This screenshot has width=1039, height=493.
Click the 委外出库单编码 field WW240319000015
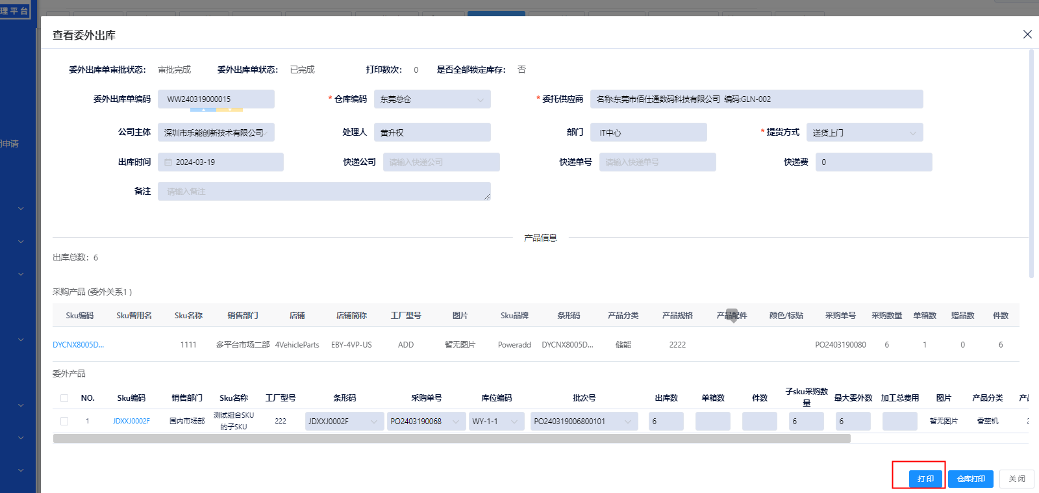pos(216,99)
